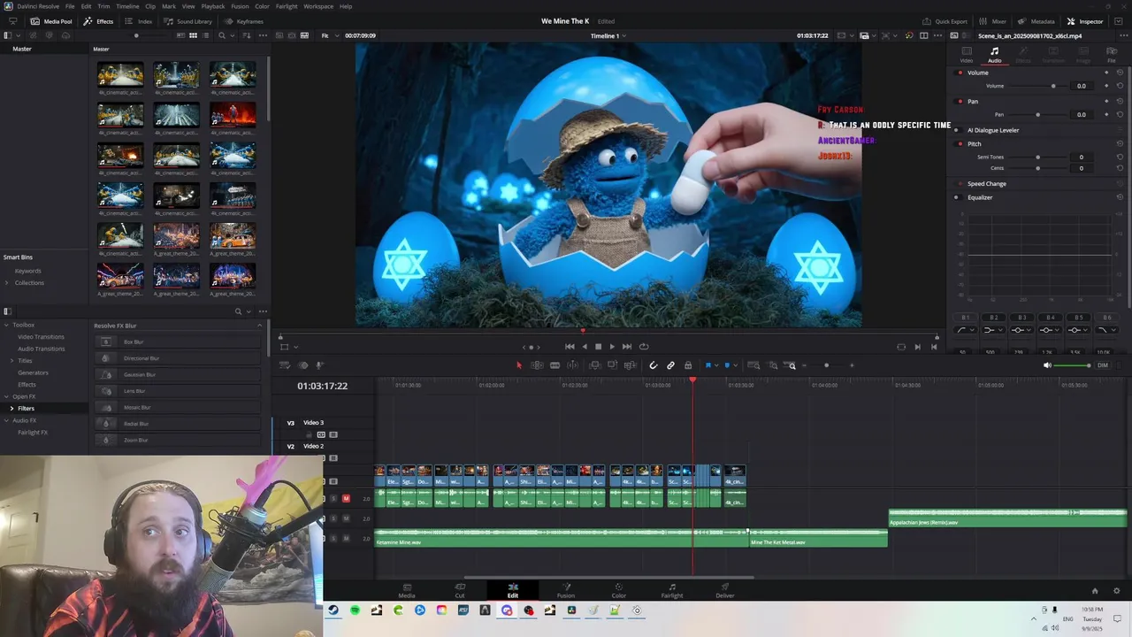The height and width of the screenshot is (637, 1132).
Task: Open the Timeline 1 name dropdown
Action: tap(608, 35)
